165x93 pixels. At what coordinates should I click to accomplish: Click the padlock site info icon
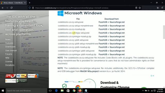[x=33, y=8]
